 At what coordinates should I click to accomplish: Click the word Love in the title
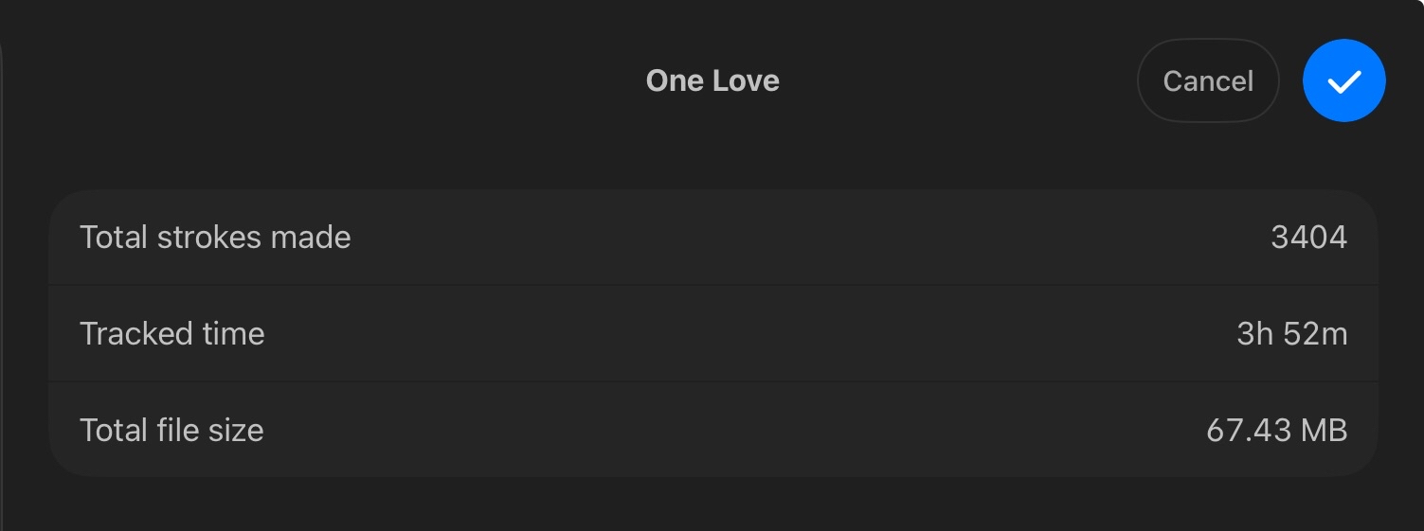pyautogui.click(x=746, y=81)
